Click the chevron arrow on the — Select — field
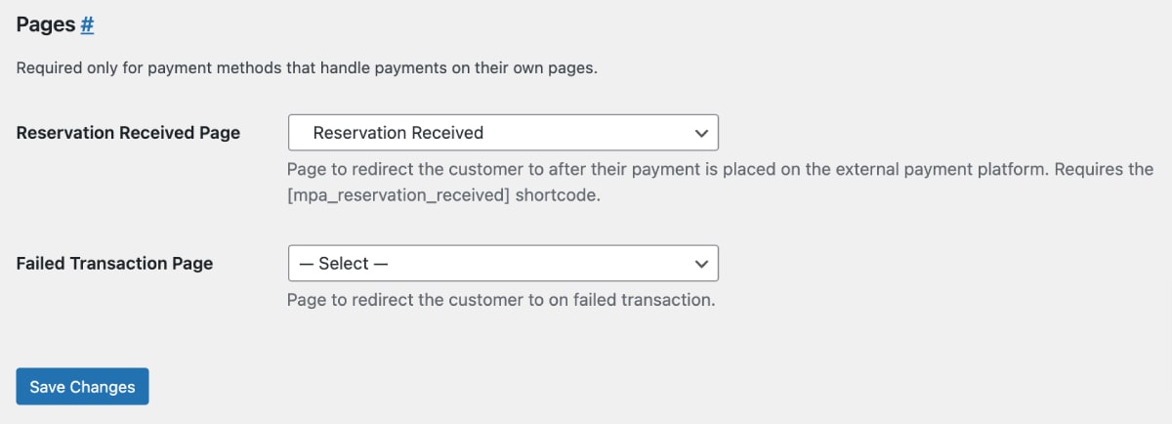This screenshot has height=424, width=1172. 700,264
